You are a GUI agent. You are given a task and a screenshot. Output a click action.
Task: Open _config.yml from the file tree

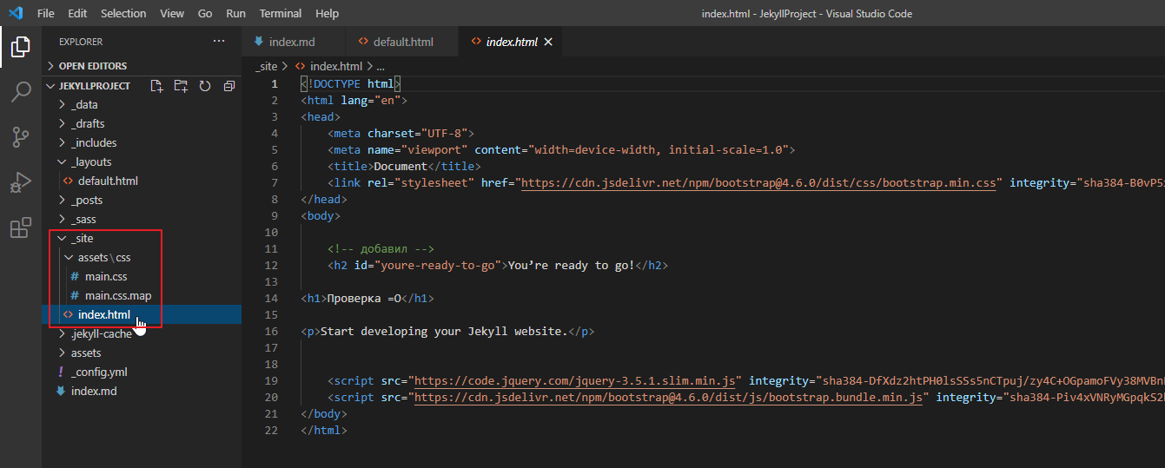point(99,372)
